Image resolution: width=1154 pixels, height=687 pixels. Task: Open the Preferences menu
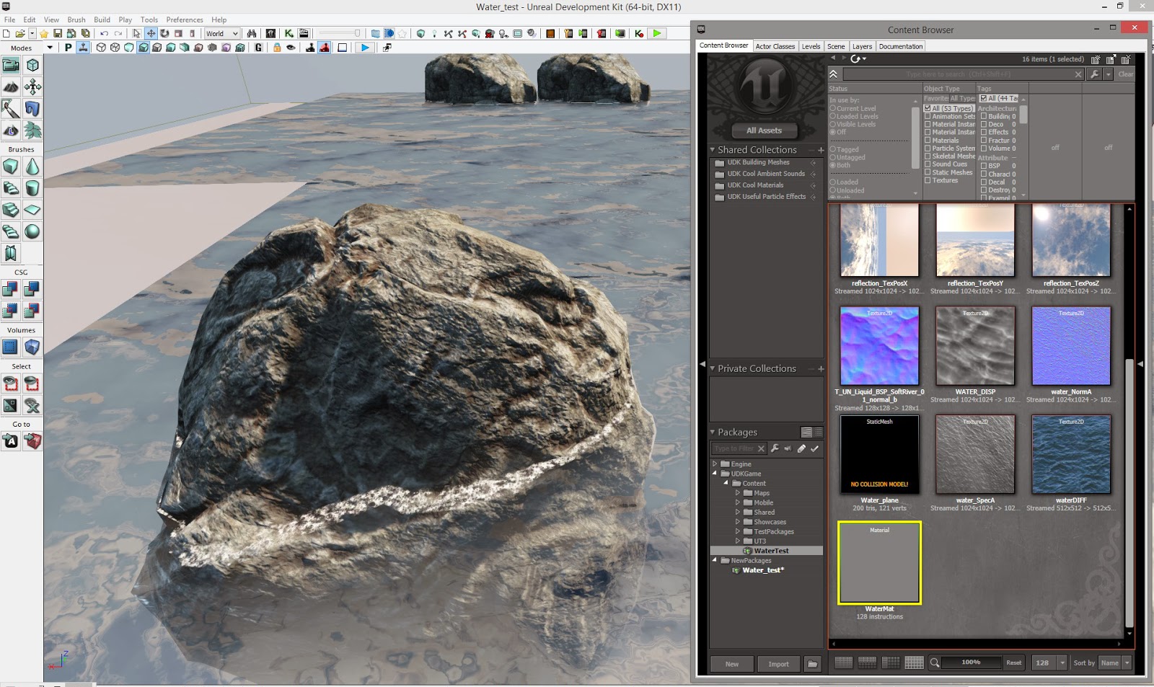click(x=185, y=19)
